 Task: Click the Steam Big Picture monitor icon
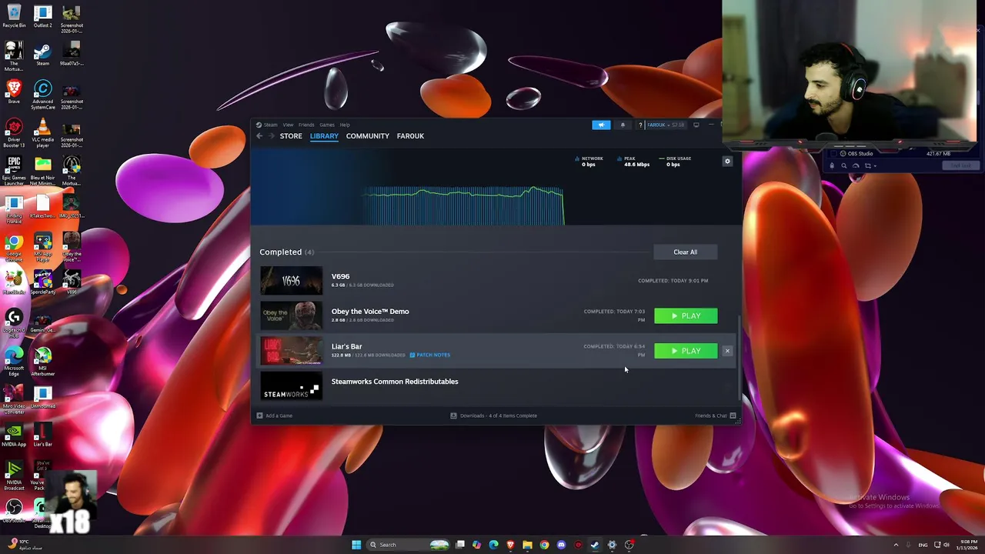[x=696, y=125]
